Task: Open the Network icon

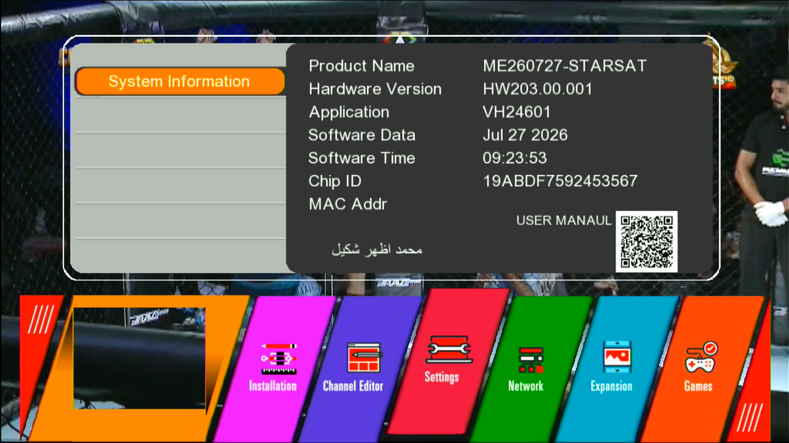Action: [x=531, y=360]
